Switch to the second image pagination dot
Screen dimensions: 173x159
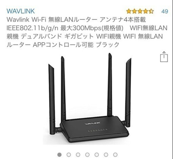[x=69, y=155]
